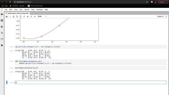The image size is (169, 95).
Task: Bookmark this page star icon
Action: [x=147, y=2]
